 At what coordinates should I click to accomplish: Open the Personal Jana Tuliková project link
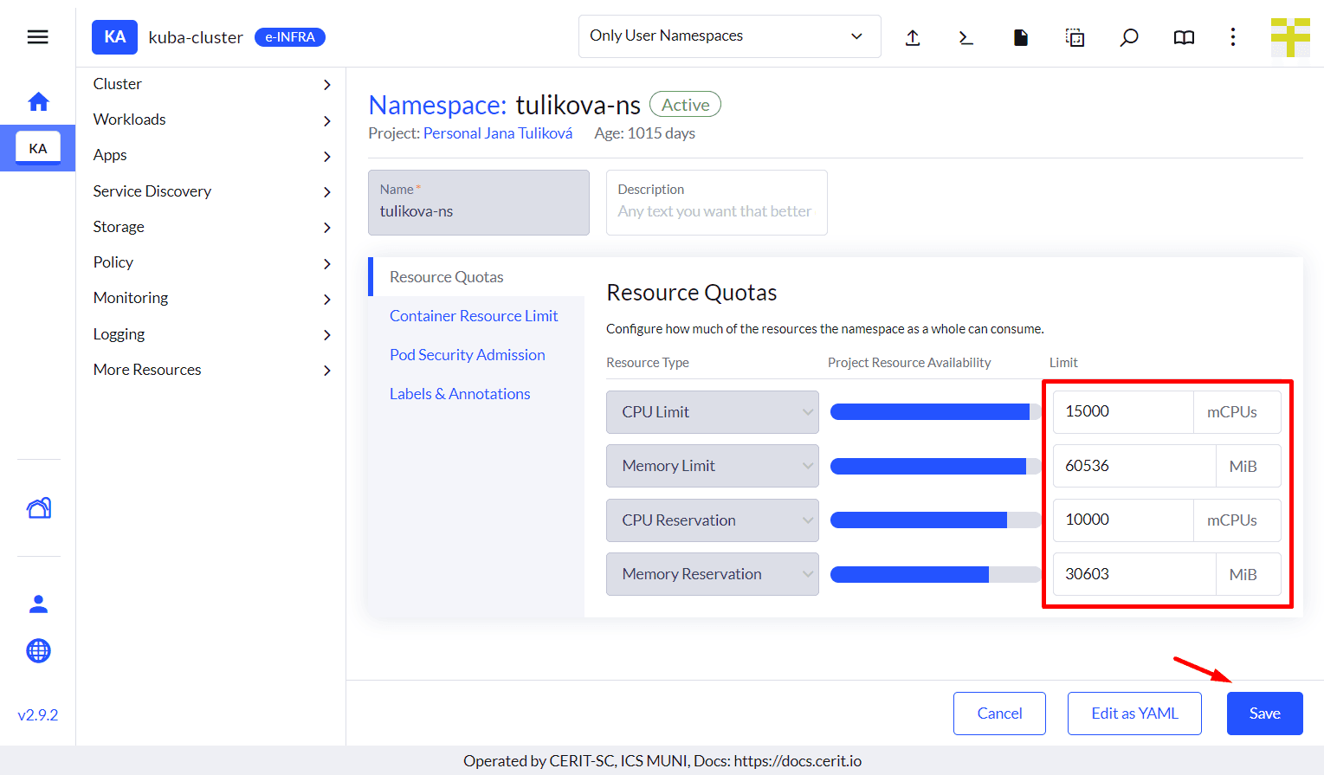pos(498,133)
